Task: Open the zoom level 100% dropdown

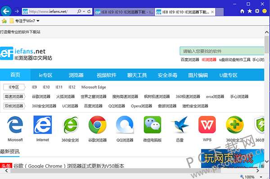Action: [x=261, y=177]
